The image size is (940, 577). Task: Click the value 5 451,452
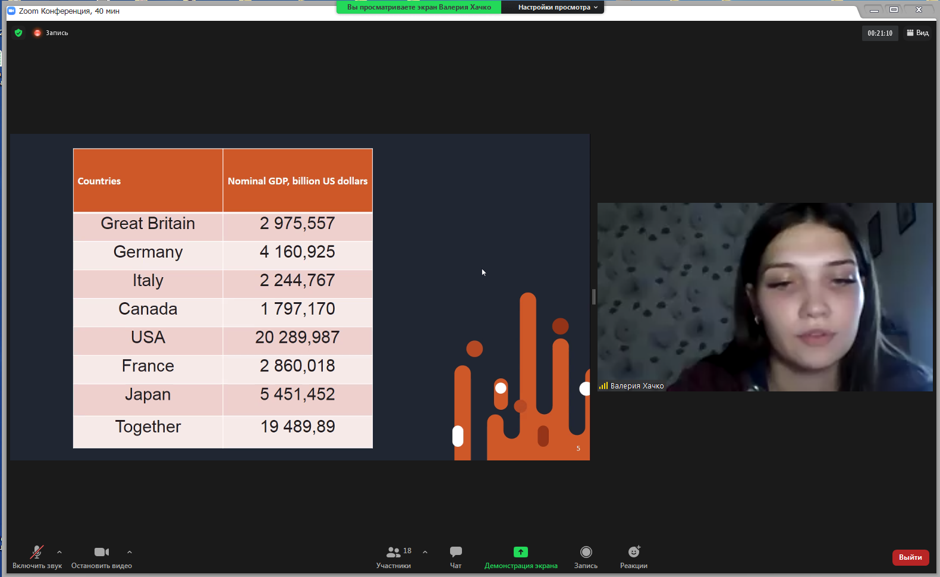297,395
